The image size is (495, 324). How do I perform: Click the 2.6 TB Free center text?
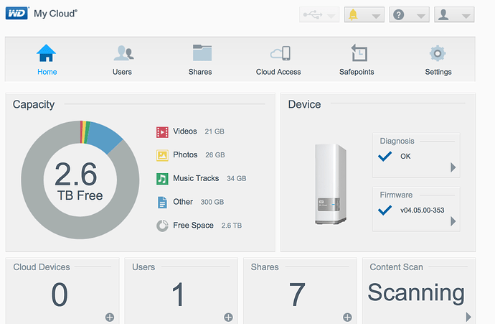coord(78,181)
